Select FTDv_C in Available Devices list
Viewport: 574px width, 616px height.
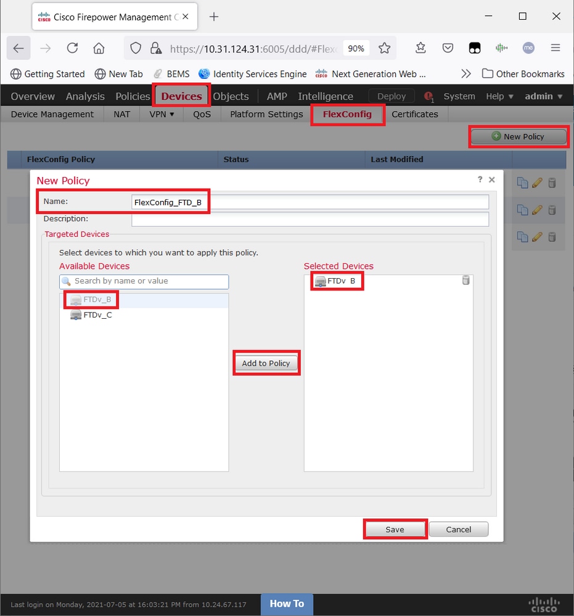[144, 315]
